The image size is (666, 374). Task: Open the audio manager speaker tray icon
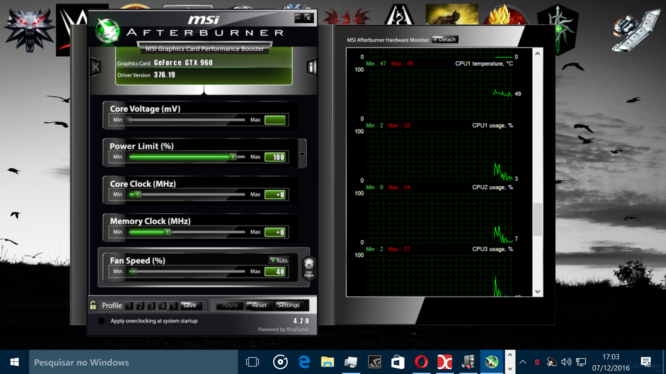[x=552, y=362]
